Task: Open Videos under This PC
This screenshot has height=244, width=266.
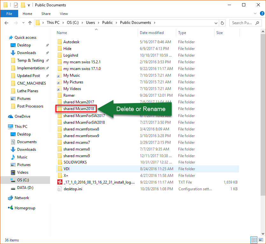Action: coord(23,172)
